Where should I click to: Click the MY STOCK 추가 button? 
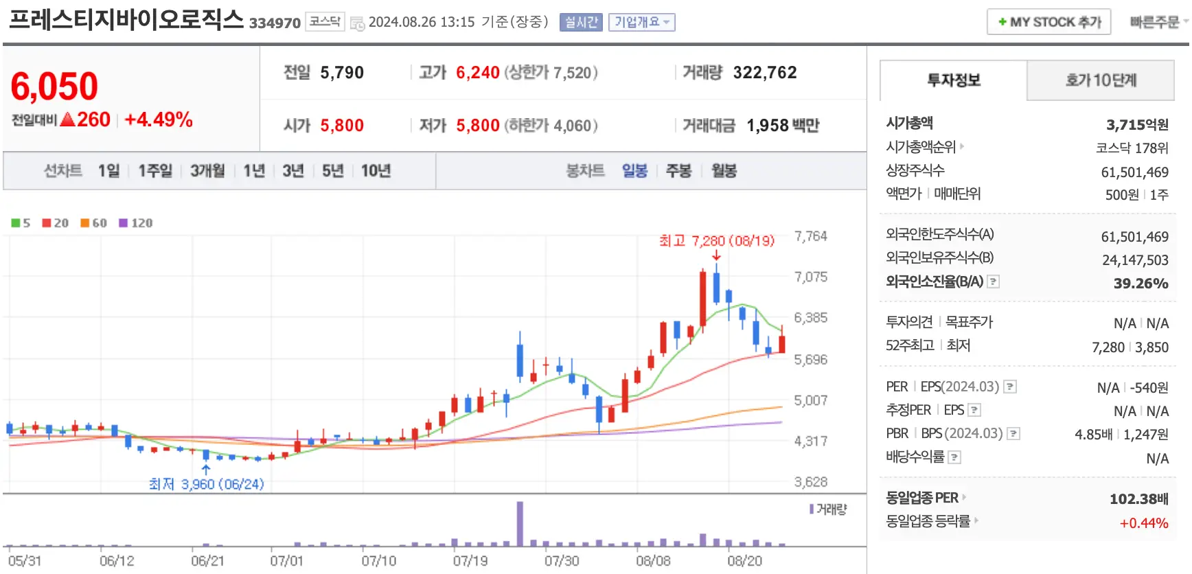click(1049, 22)
